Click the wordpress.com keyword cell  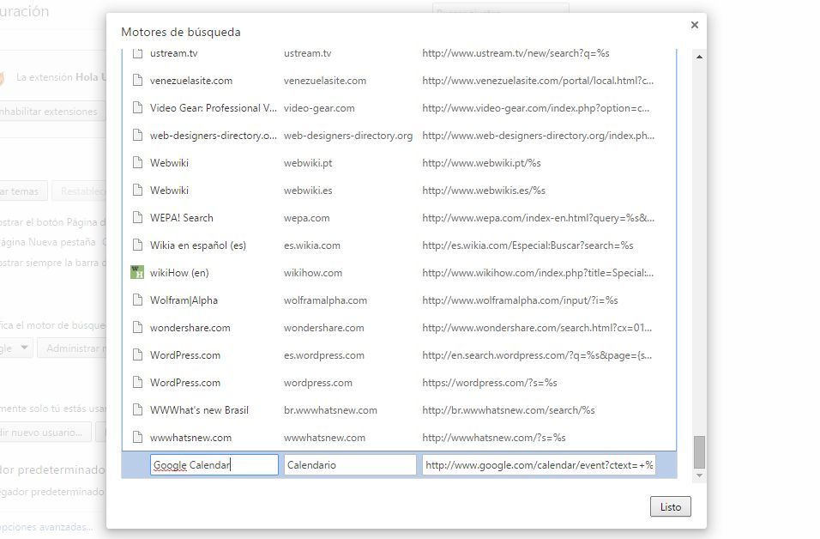pos(318,383)
